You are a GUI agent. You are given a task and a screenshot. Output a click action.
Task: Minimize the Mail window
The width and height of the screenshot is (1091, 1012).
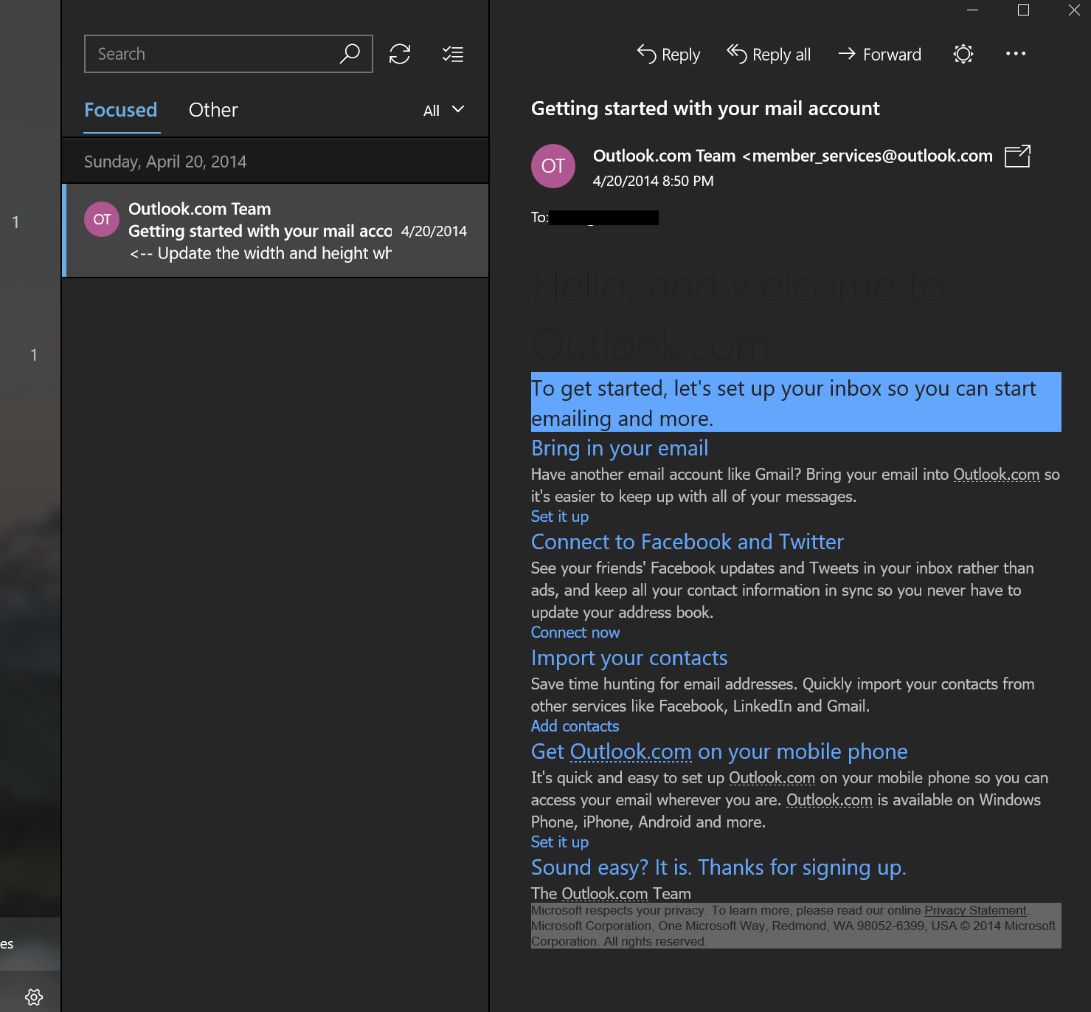(972, 10)
